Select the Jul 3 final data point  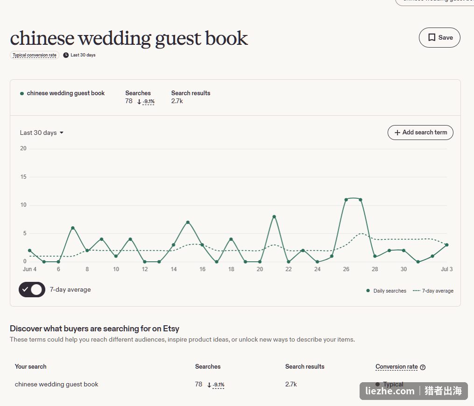(x=447, y=245)
